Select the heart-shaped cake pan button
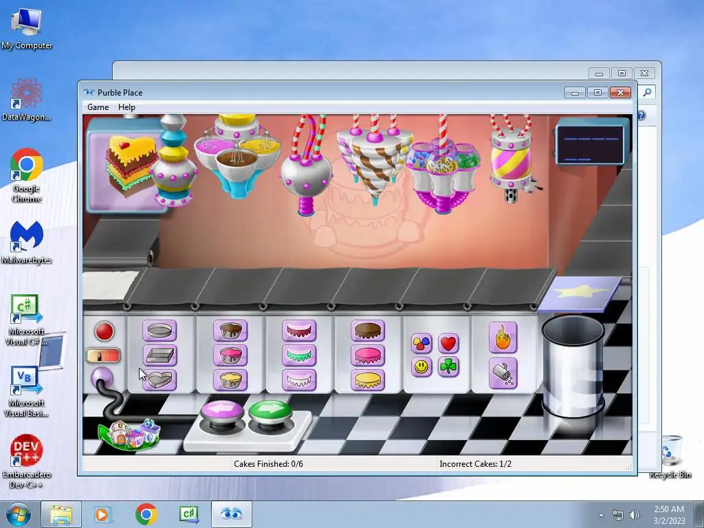The image size is (704, 528). [x=159, y=379]
